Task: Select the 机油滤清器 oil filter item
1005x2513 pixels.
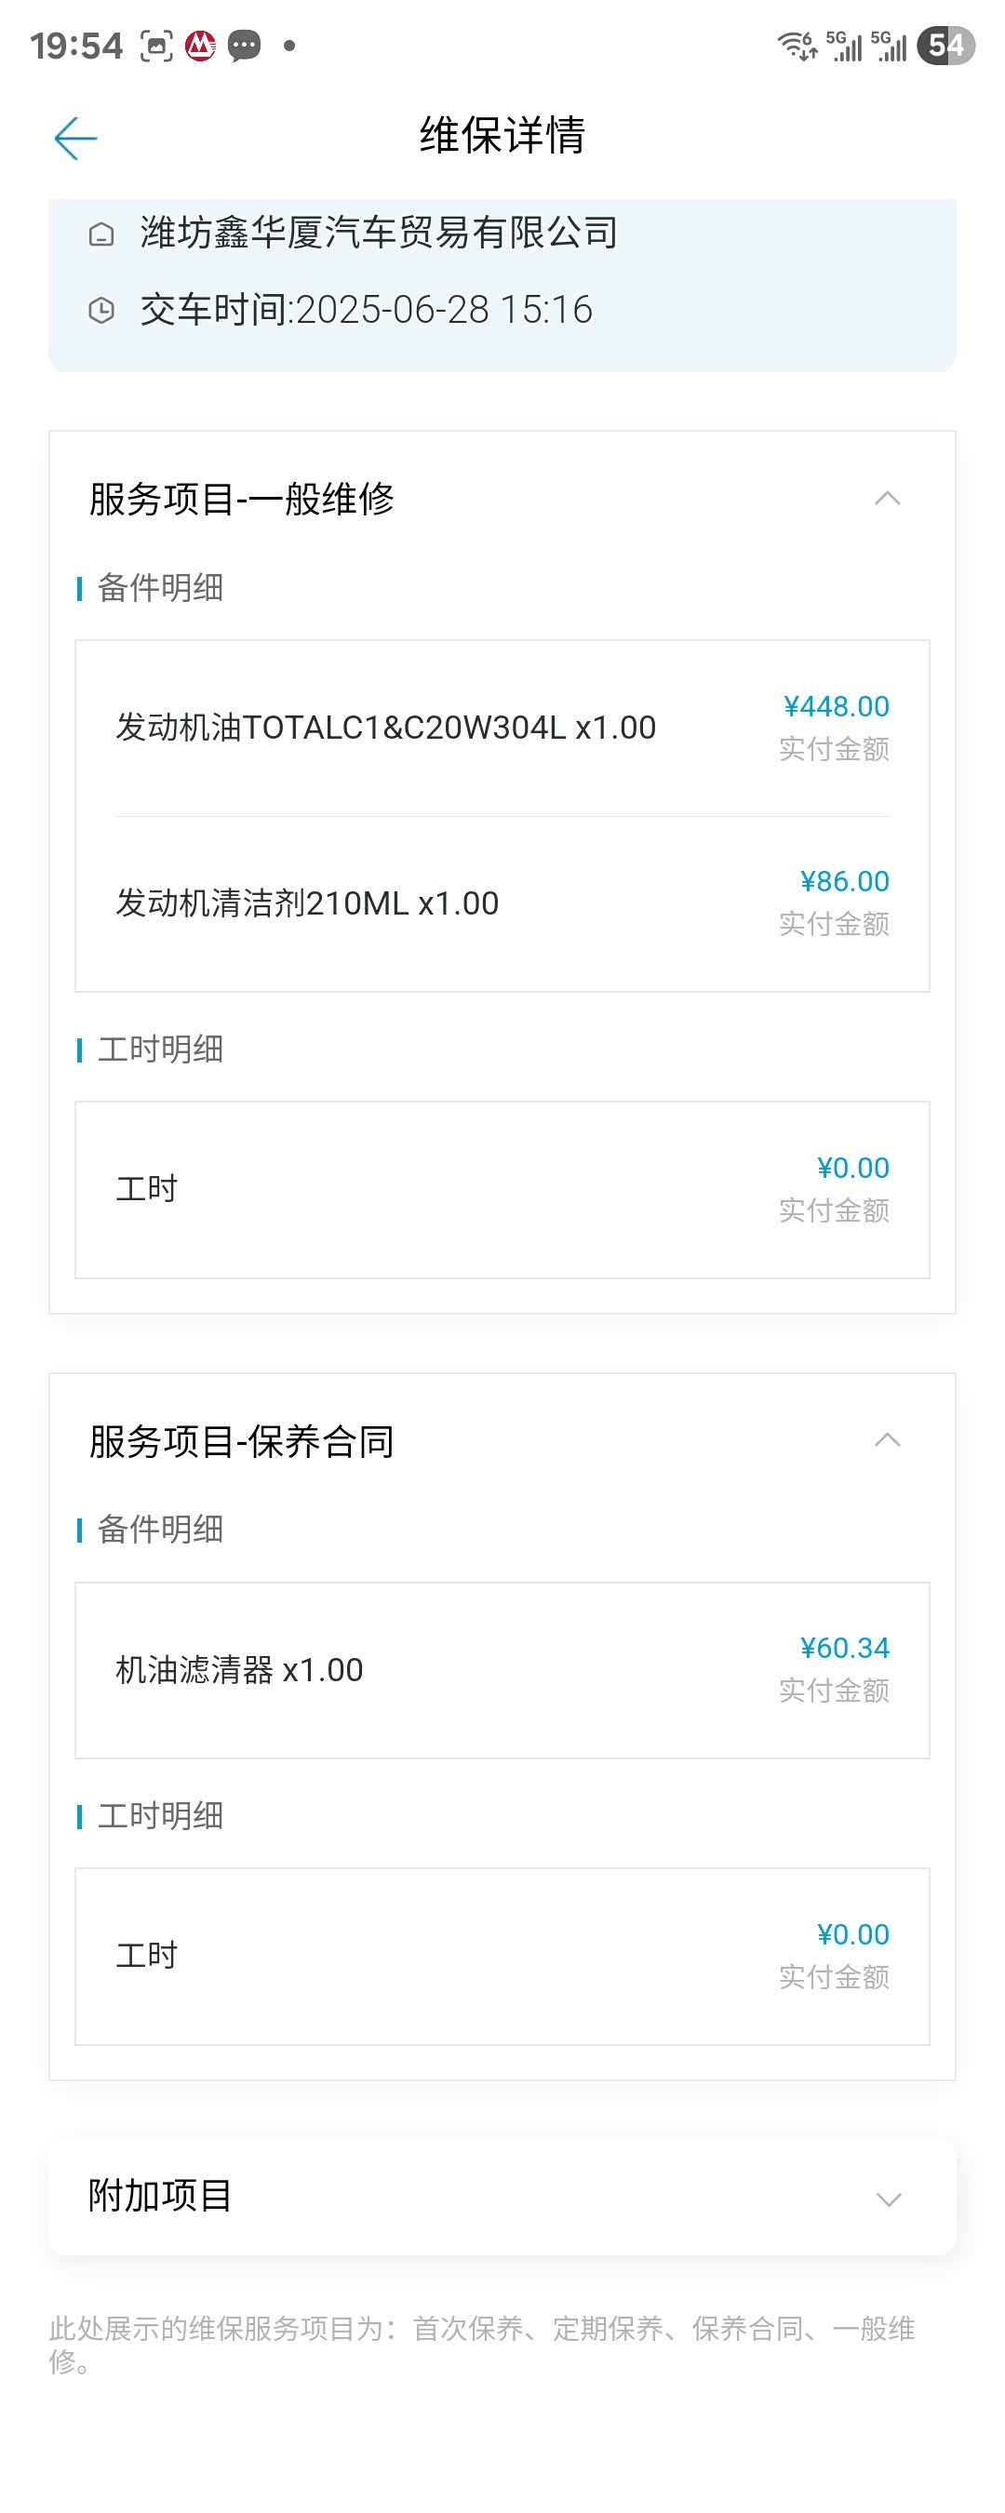Action: tap(239, 1670)
